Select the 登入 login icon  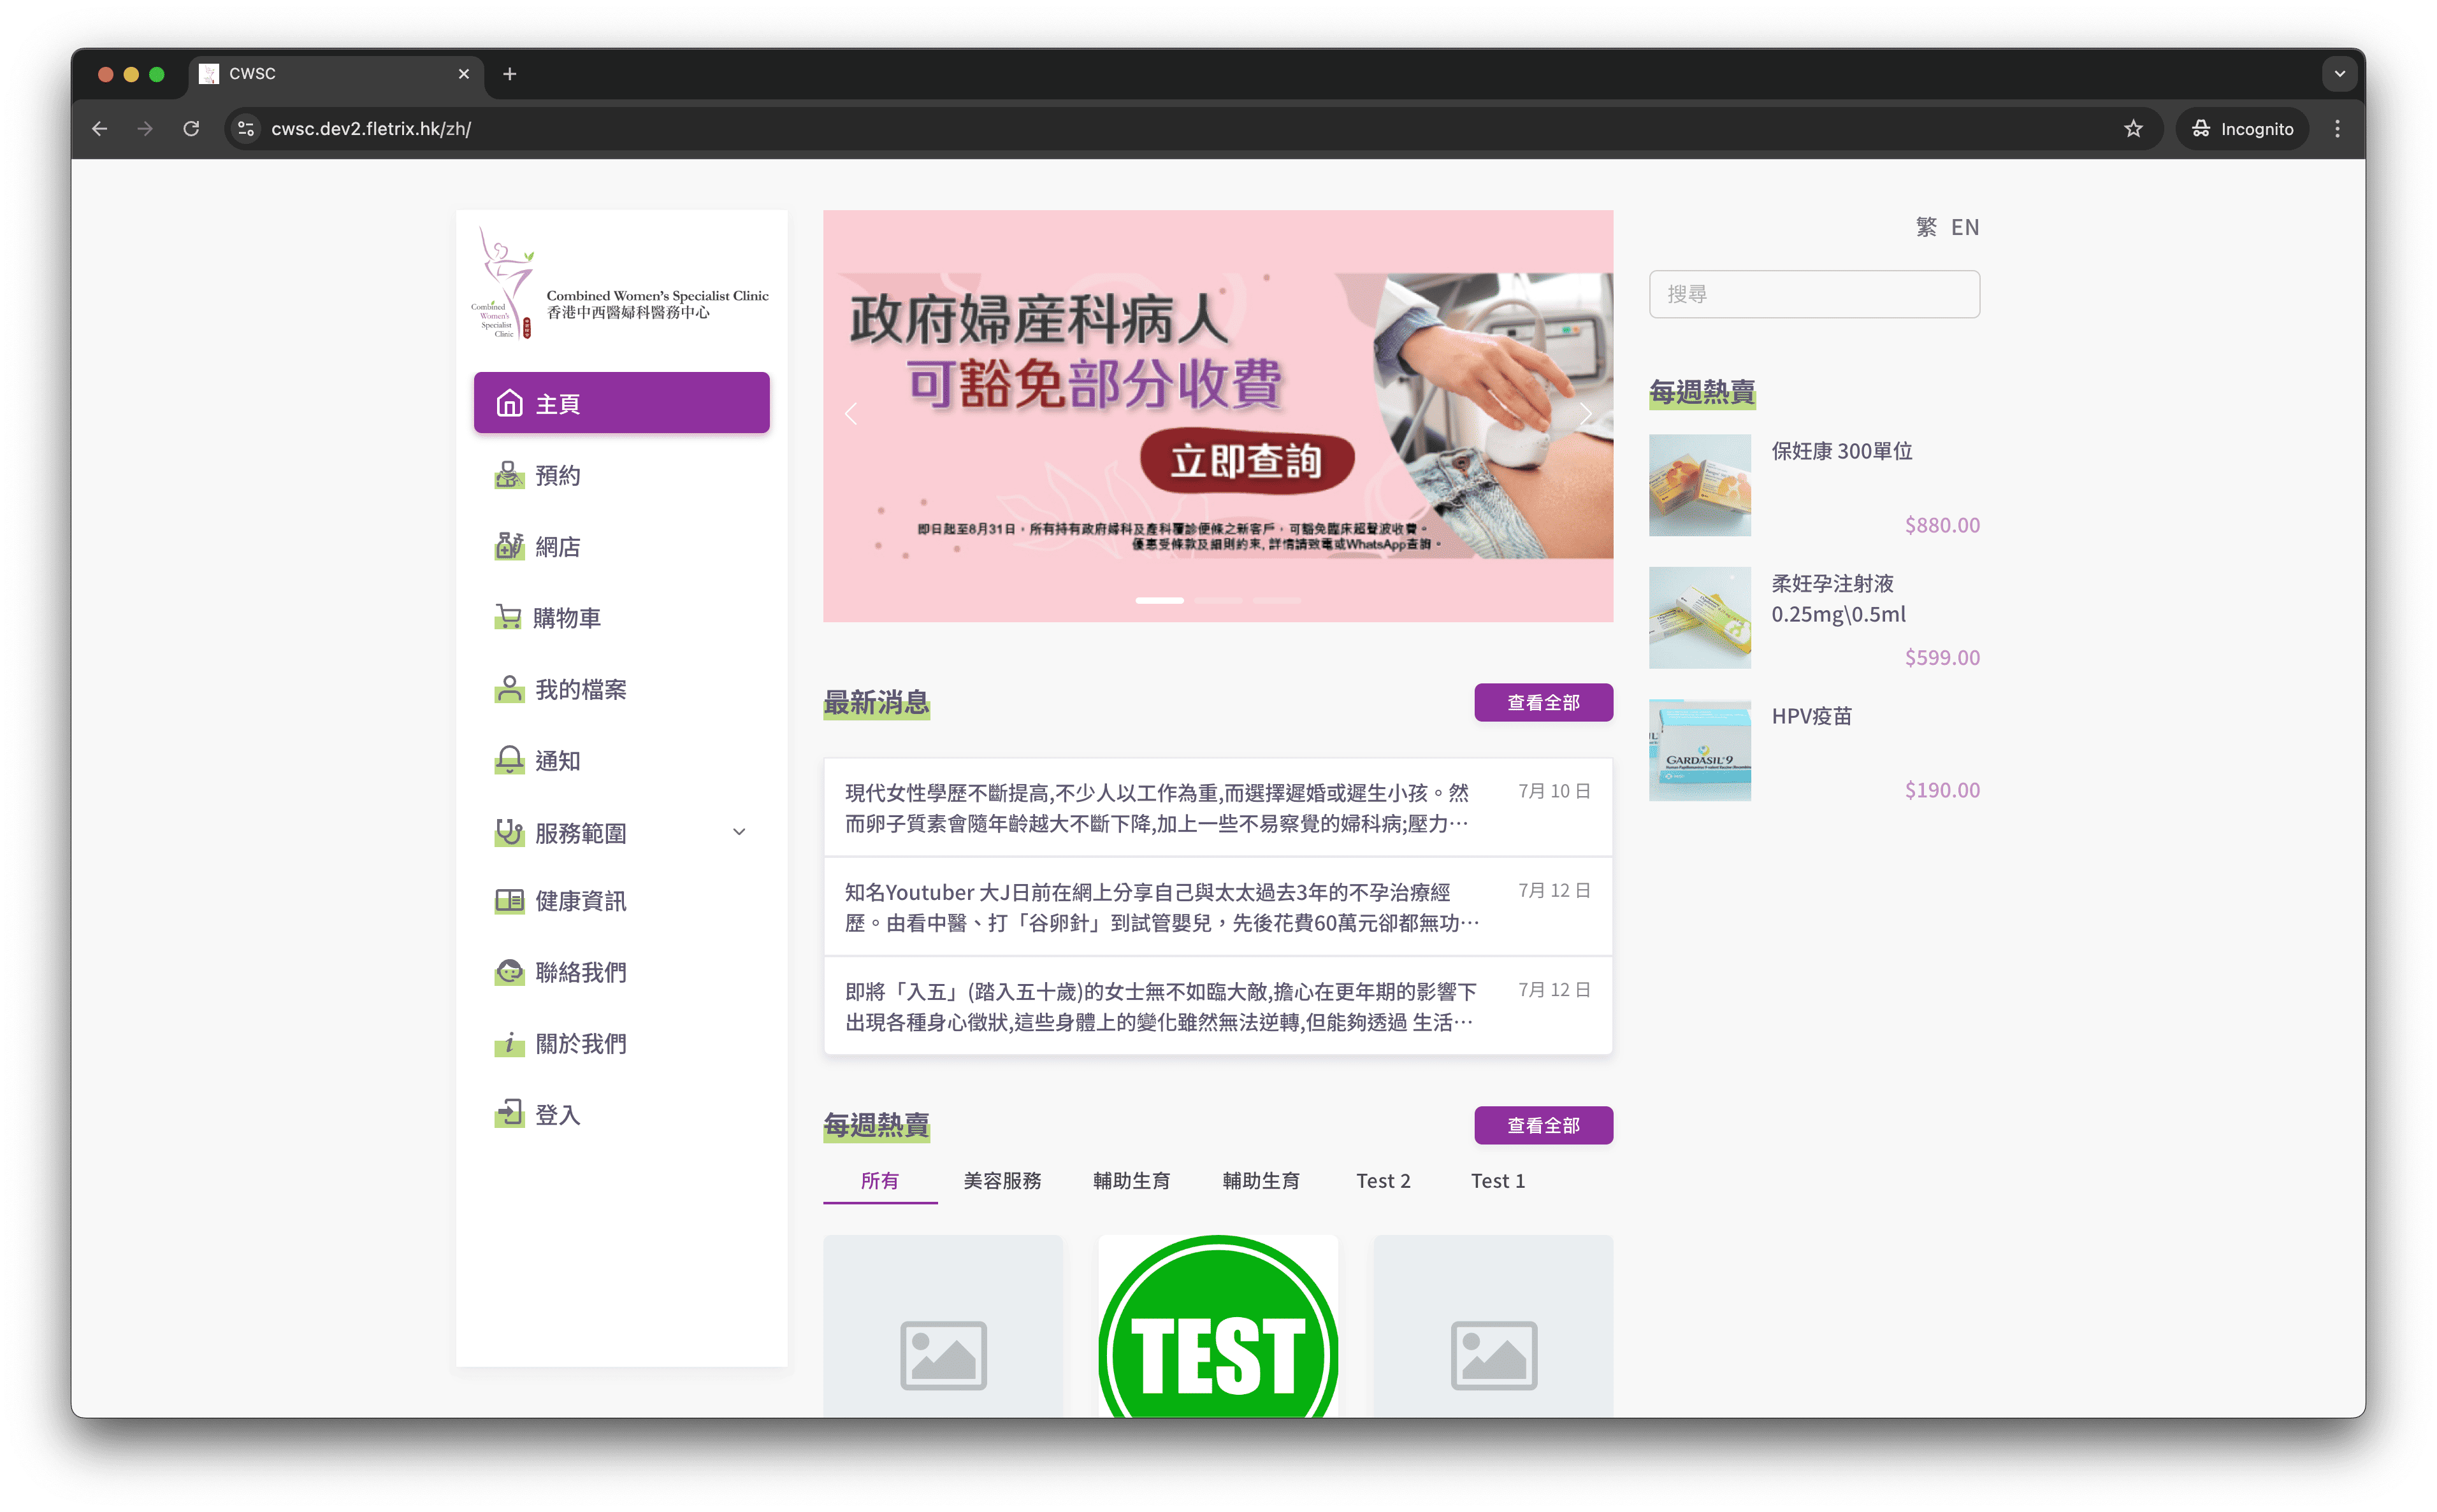pos(510,1113)
